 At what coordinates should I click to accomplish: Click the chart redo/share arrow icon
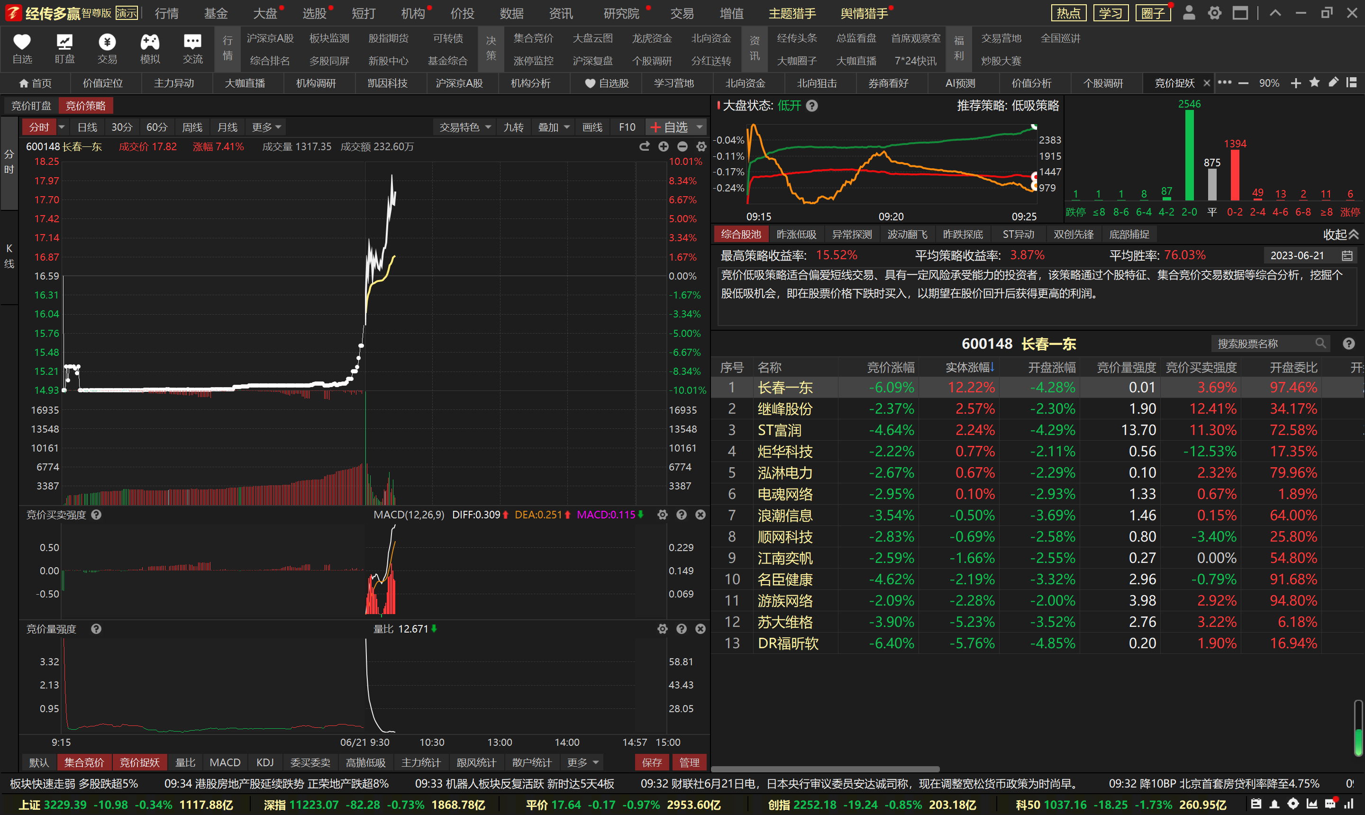point(644,146)
